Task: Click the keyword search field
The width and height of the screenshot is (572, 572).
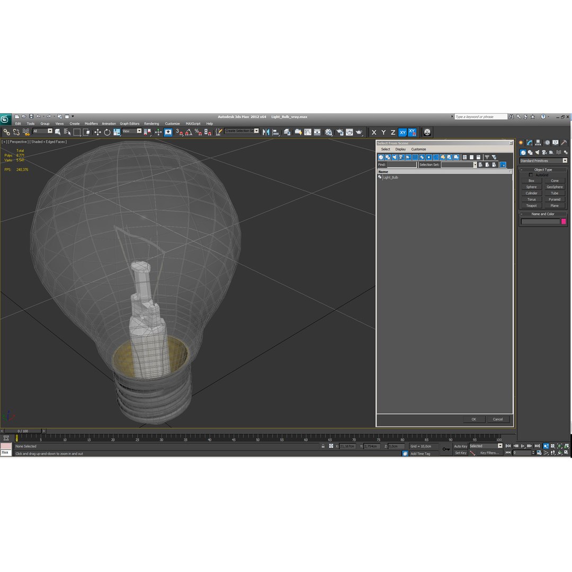Action: [x=481, y=117]
